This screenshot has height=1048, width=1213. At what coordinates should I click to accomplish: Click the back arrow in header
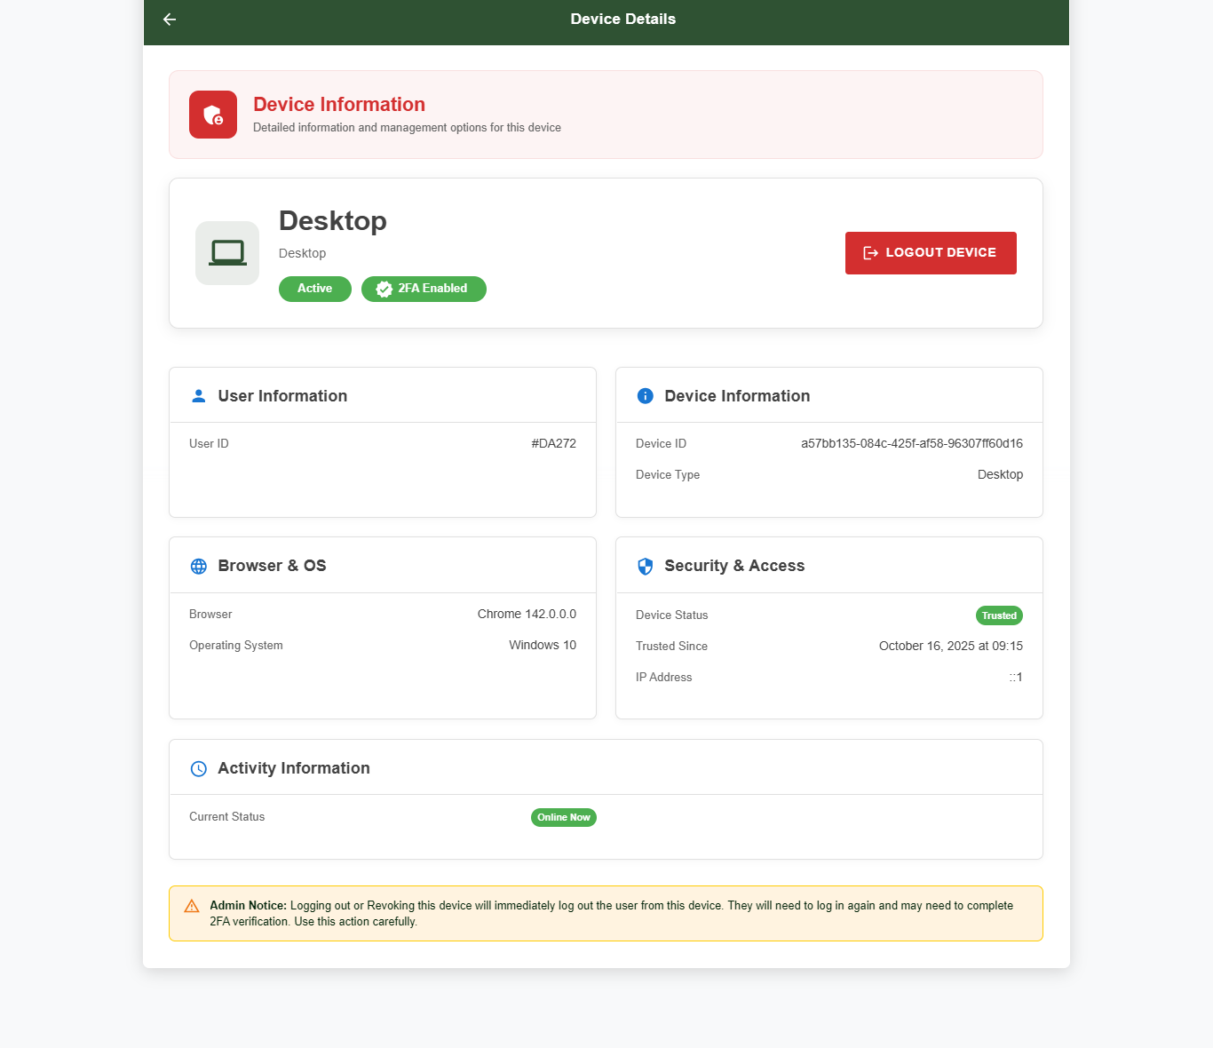point(170,20)
